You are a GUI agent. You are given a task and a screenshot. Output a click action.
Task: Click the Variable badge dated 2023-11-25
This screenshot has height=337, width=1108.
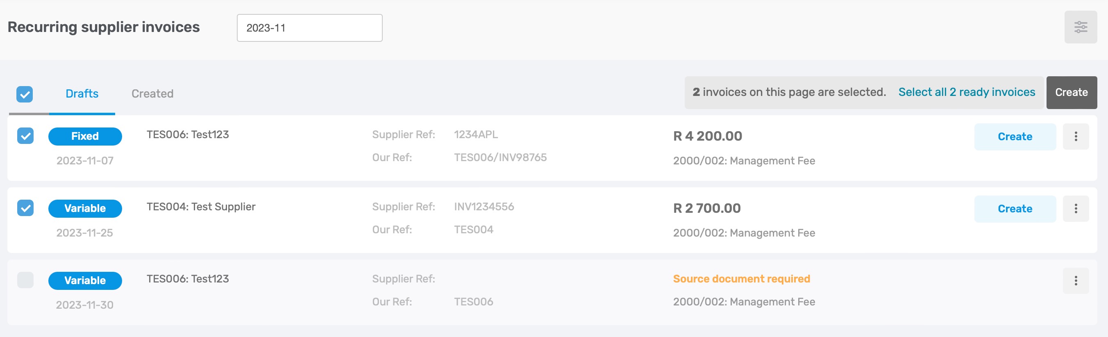click(x=85, y=208)
